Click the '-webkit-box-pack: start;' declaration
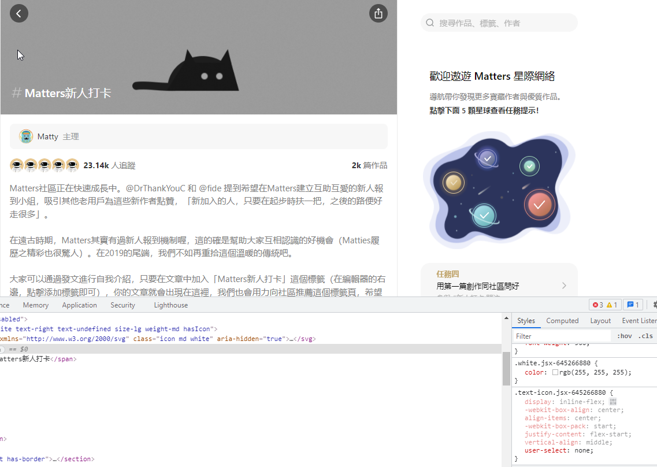The width and height of the screenshot is (657, 467). click(570, 426)
